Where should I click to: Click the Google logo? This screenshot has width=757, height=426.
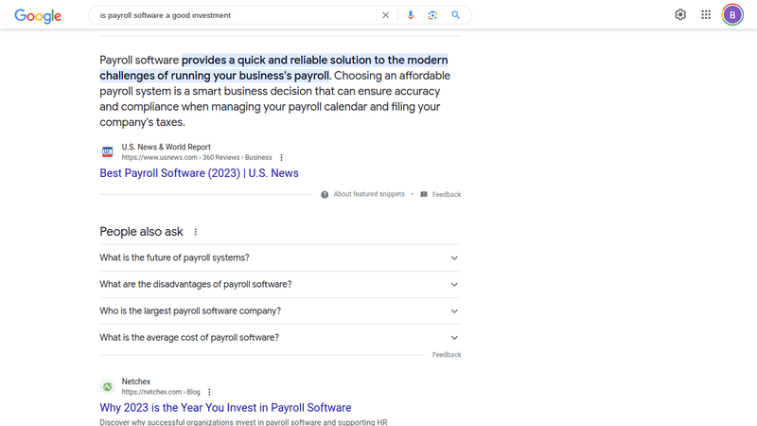point(38,15)
